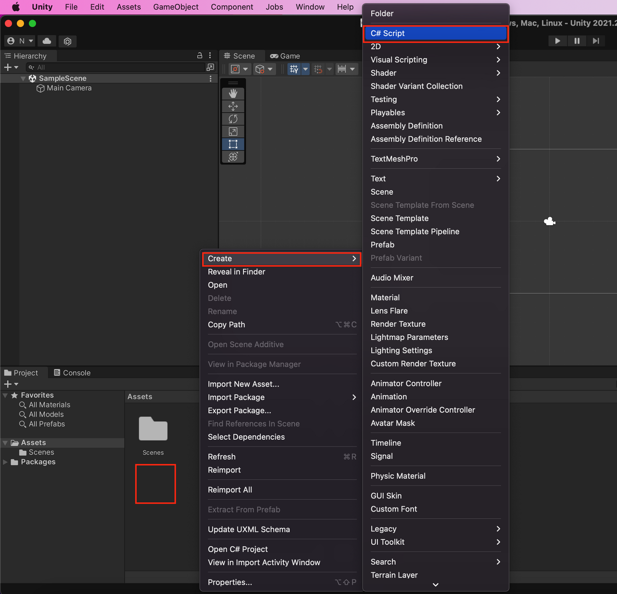Open the Window menu in menu bar
Viewport: 617px width, 594px height.
310,7
